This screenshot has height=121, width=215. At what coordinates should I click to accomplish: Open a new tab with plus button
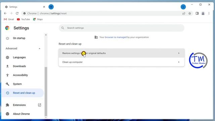click(x=51, y=7)
